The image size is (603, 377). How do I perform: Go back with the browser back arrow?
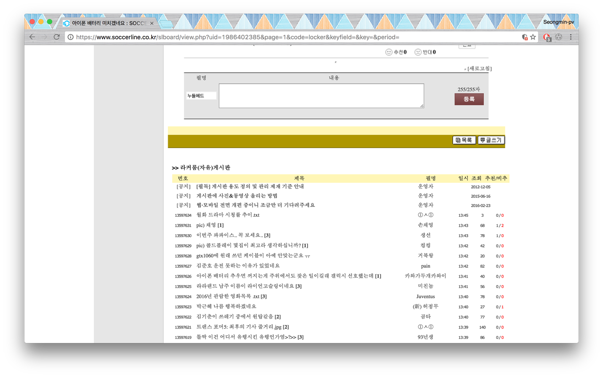(32, 37)
